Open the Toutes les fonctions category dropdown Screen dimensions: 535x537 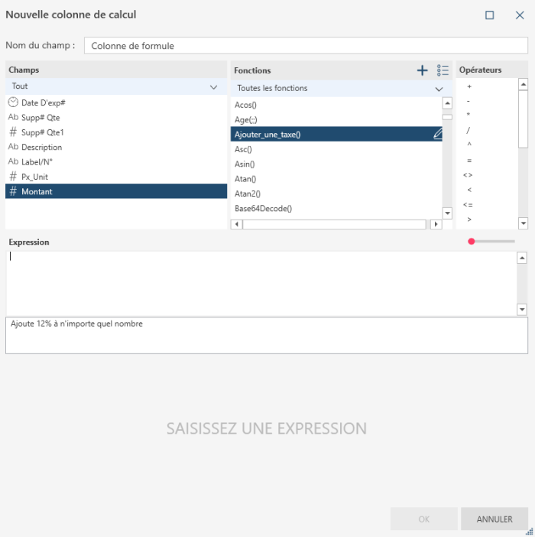(439, 89)
